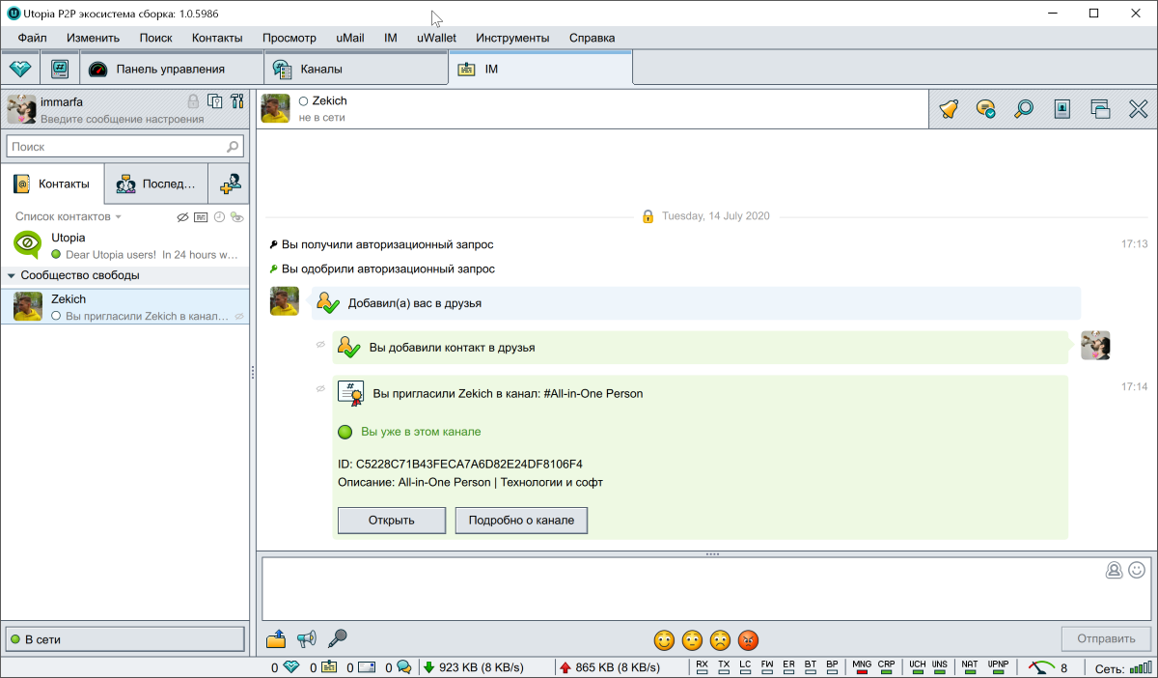The image size is (1158, 678).
Task: Click the microphone voice message icon
Action: point(337,638)
